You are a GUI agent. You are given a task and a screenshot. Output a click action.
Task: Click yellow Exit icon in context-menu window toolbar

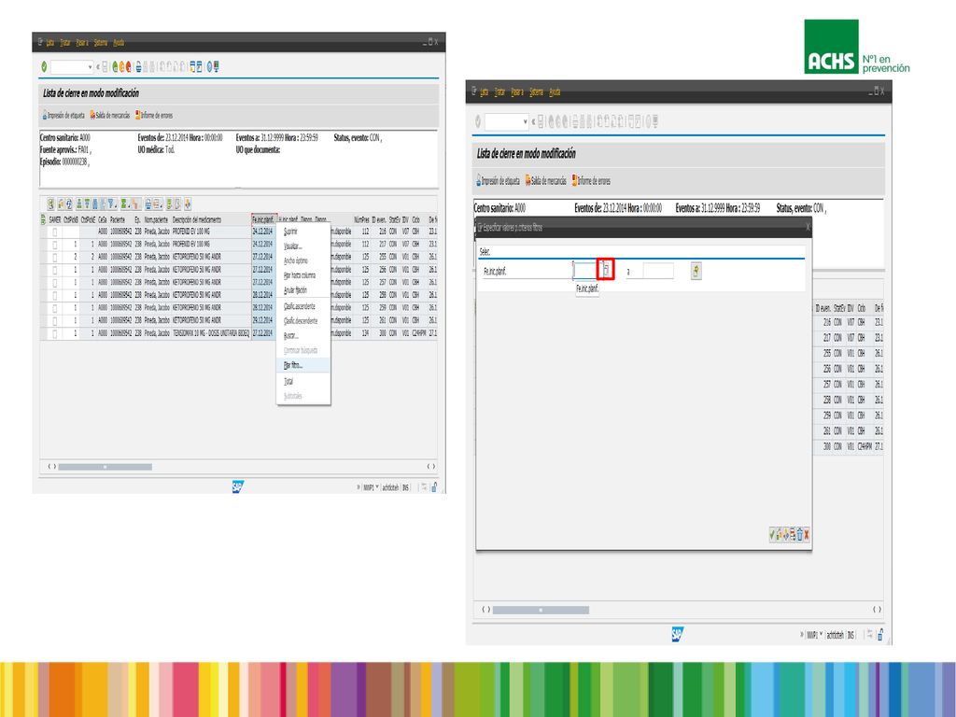[122, 66]
